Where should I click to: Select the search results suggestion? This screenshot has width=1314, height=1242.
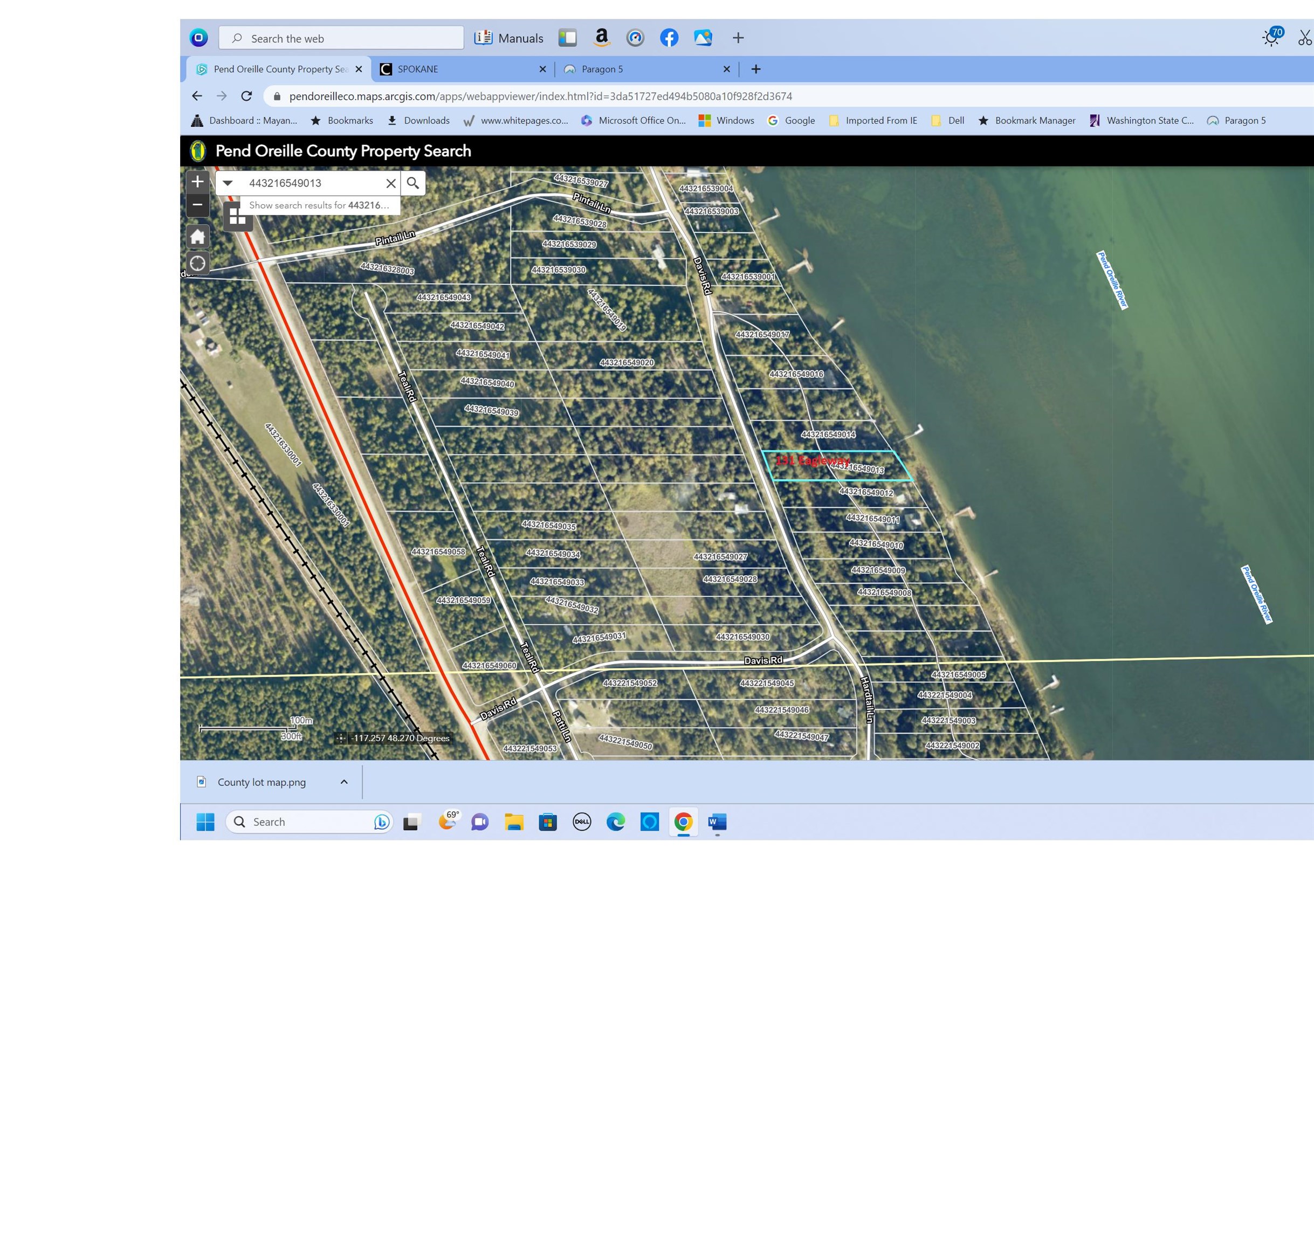[x=319, y=205]
